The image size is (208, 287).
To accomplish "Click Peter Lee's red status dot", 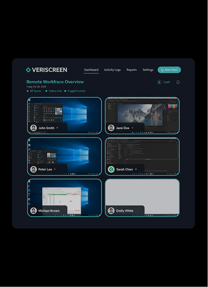I will (55, 169).
